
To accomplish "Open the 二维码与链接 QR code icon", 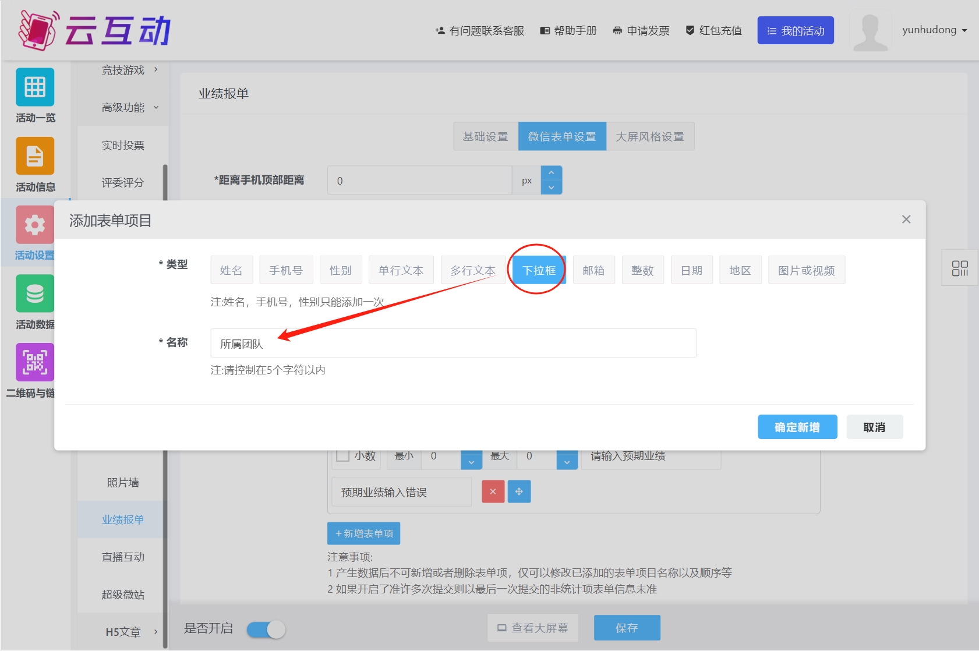I will [x=35, y=362].
